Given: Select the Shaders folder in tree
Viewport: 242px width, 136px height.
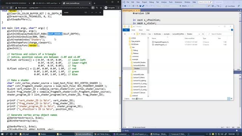Looking at the screenshot, I should [137, 68].
